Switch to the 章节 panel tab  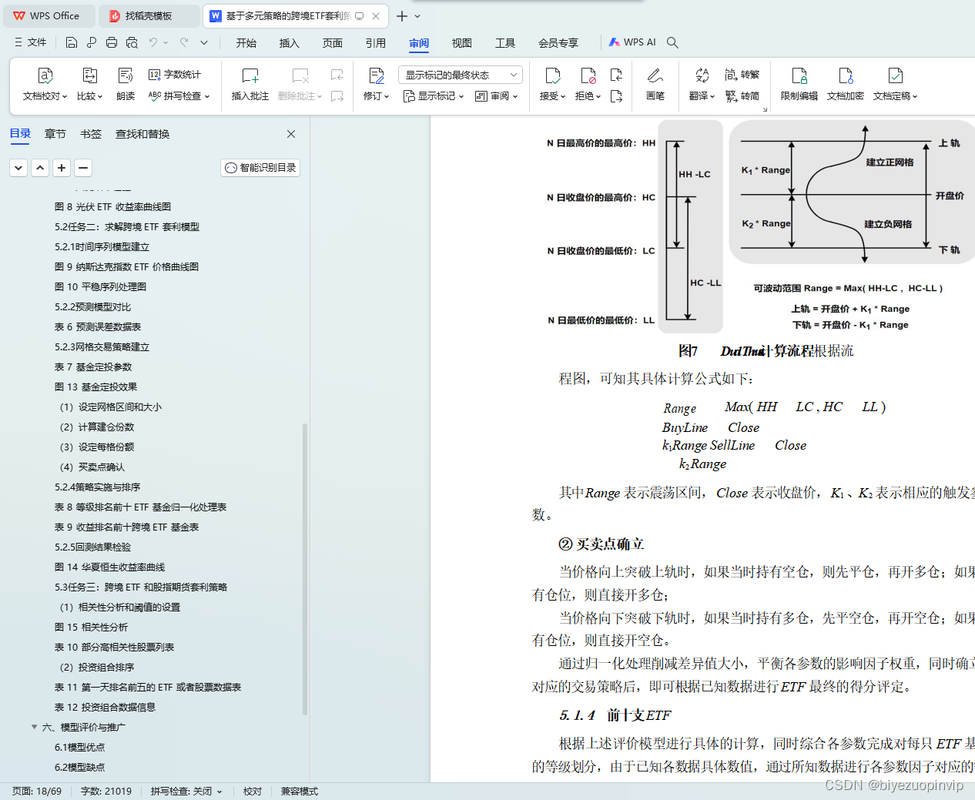[55, 133]
